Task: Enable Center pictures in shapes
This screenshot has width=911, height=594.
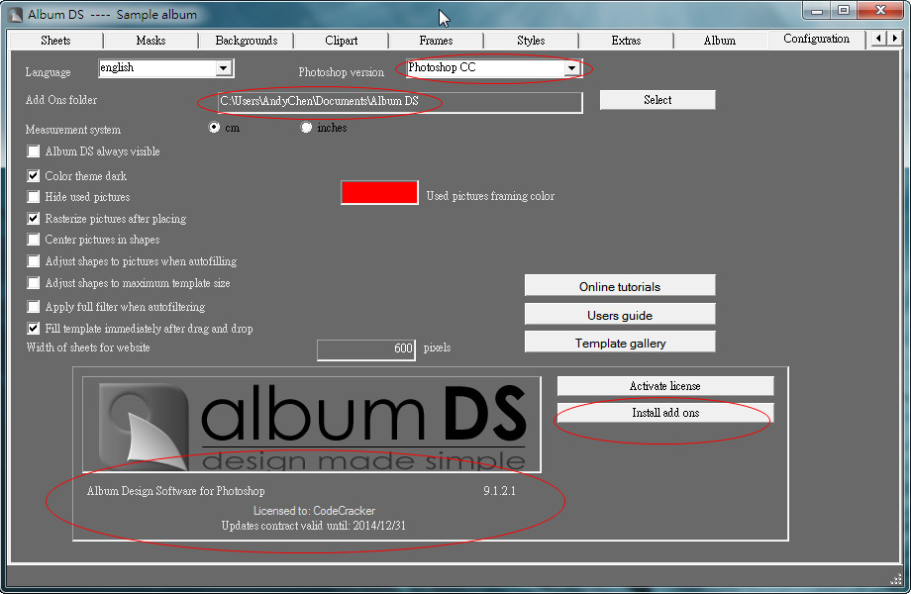Action: (x=33, y=240)
